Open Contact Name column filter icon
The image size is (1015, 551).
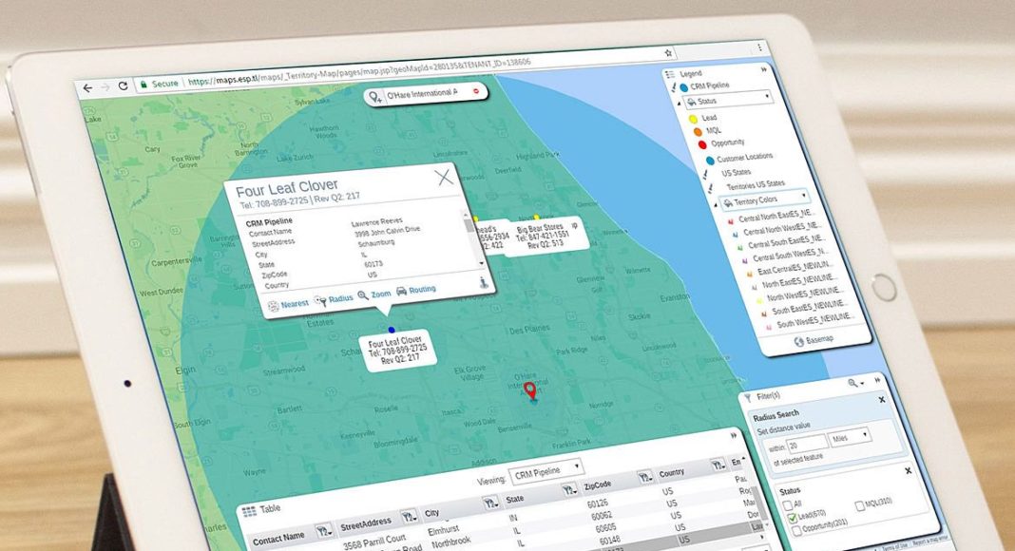[322, 532]
